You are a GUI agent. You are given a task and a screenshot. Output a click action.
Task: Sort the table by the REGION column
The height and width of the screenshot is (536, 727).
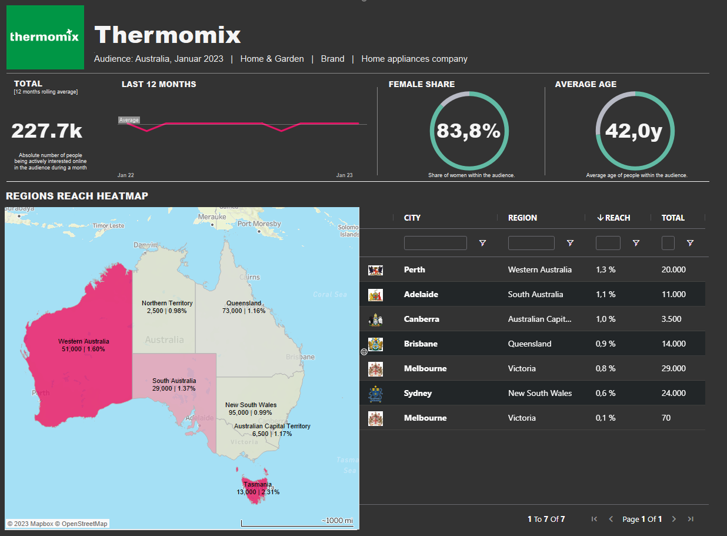point(522,218)
